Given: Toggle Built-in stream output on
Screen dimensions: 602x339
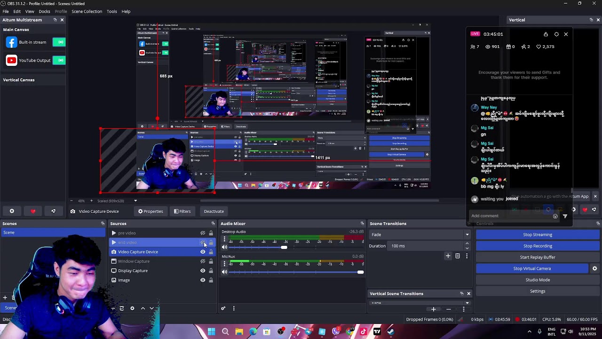Looking at the screenshot, I should coord(59,42).
